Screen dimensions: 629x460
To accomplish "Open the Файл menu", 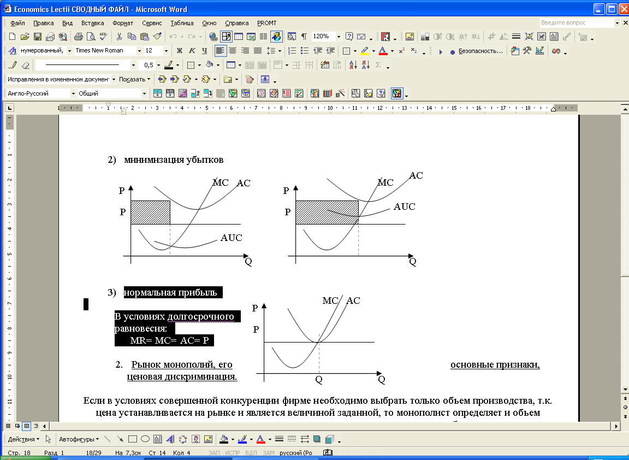I will point(17,23).
